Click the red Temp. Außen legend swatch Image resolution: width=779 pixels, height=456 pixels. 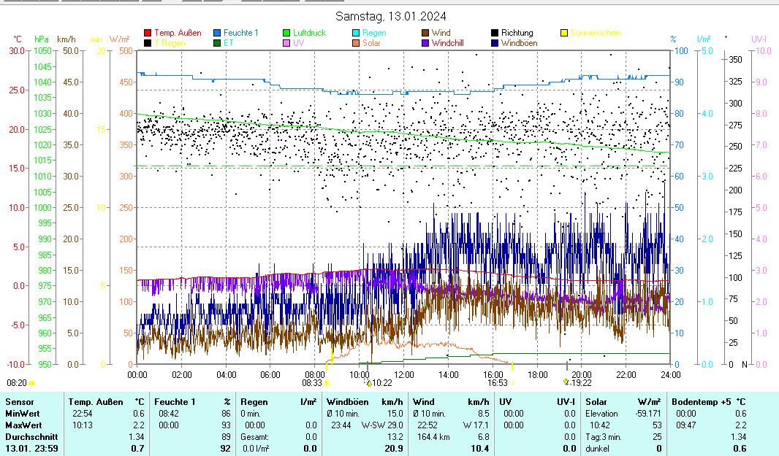click(x=148, y=33)
